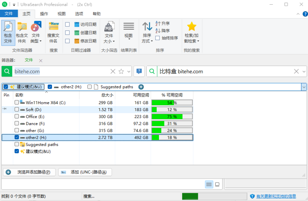Choose 降序 descending sort

coord(162,30)
